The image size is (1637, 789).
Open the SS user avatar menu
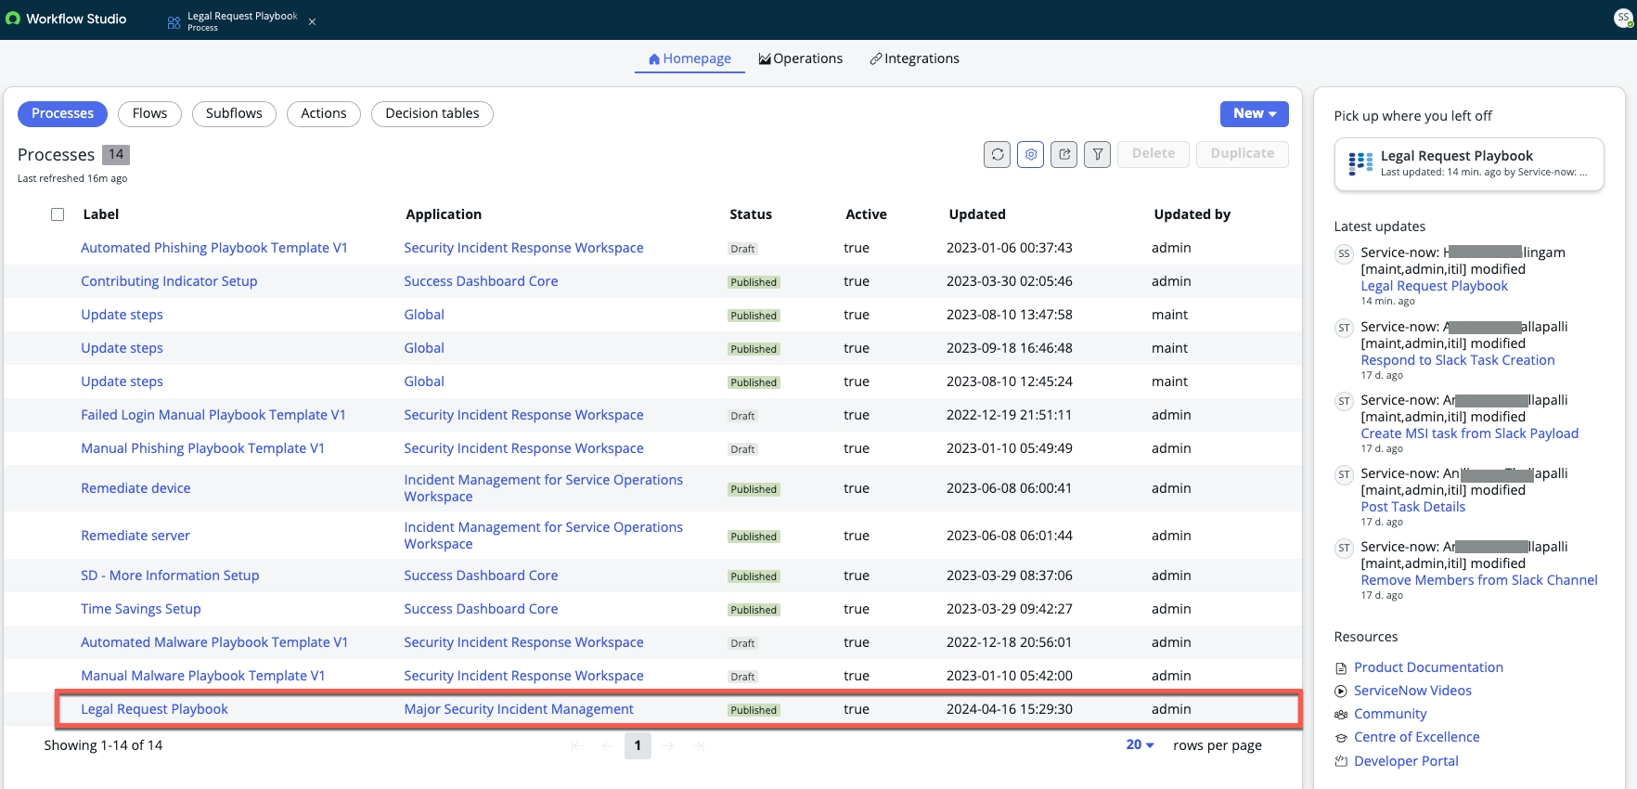(1623, 19)
